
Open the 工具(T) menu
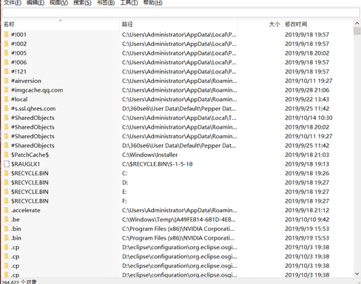[x=129, y=3]
